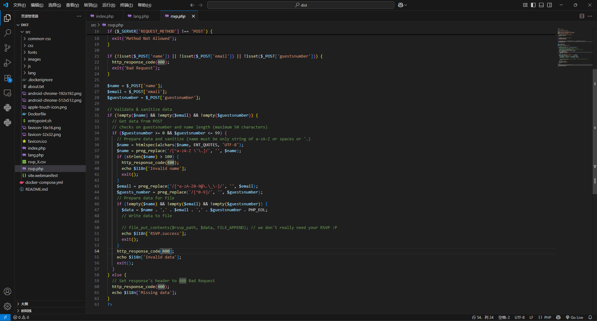Expand the 大纲 outline section
This screenshot has height=321, width=597.
(25, 304)
